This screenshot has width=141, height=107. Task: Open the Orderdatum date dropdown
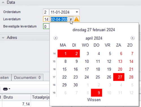pyautogui.click(x=77, y=12)
